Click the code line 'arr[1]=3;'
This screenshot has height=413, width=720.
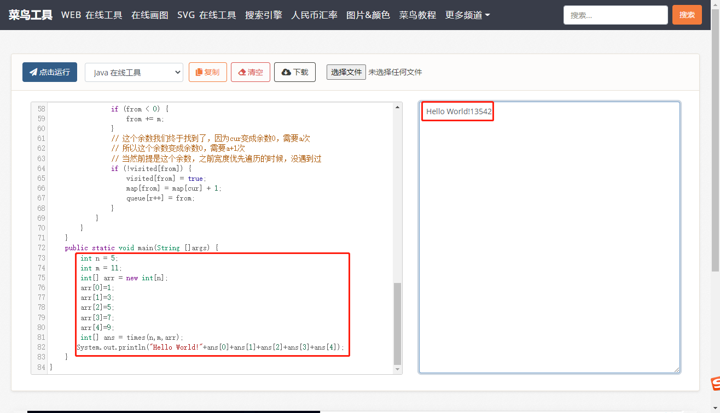(97, 297)
